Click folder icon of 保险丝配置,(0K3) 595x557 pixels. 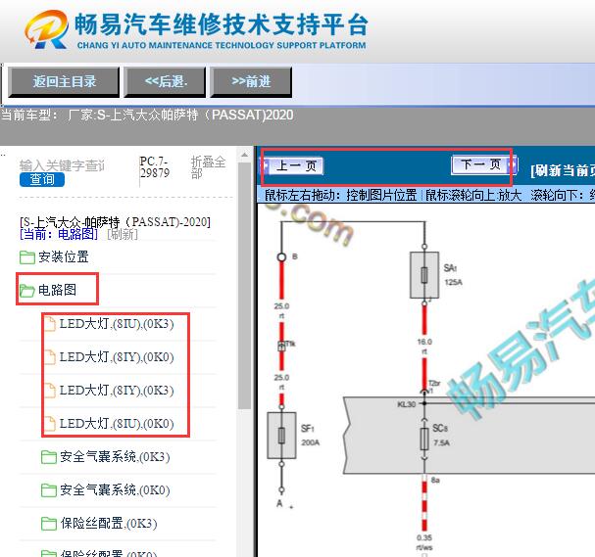(x=49, y=524)
